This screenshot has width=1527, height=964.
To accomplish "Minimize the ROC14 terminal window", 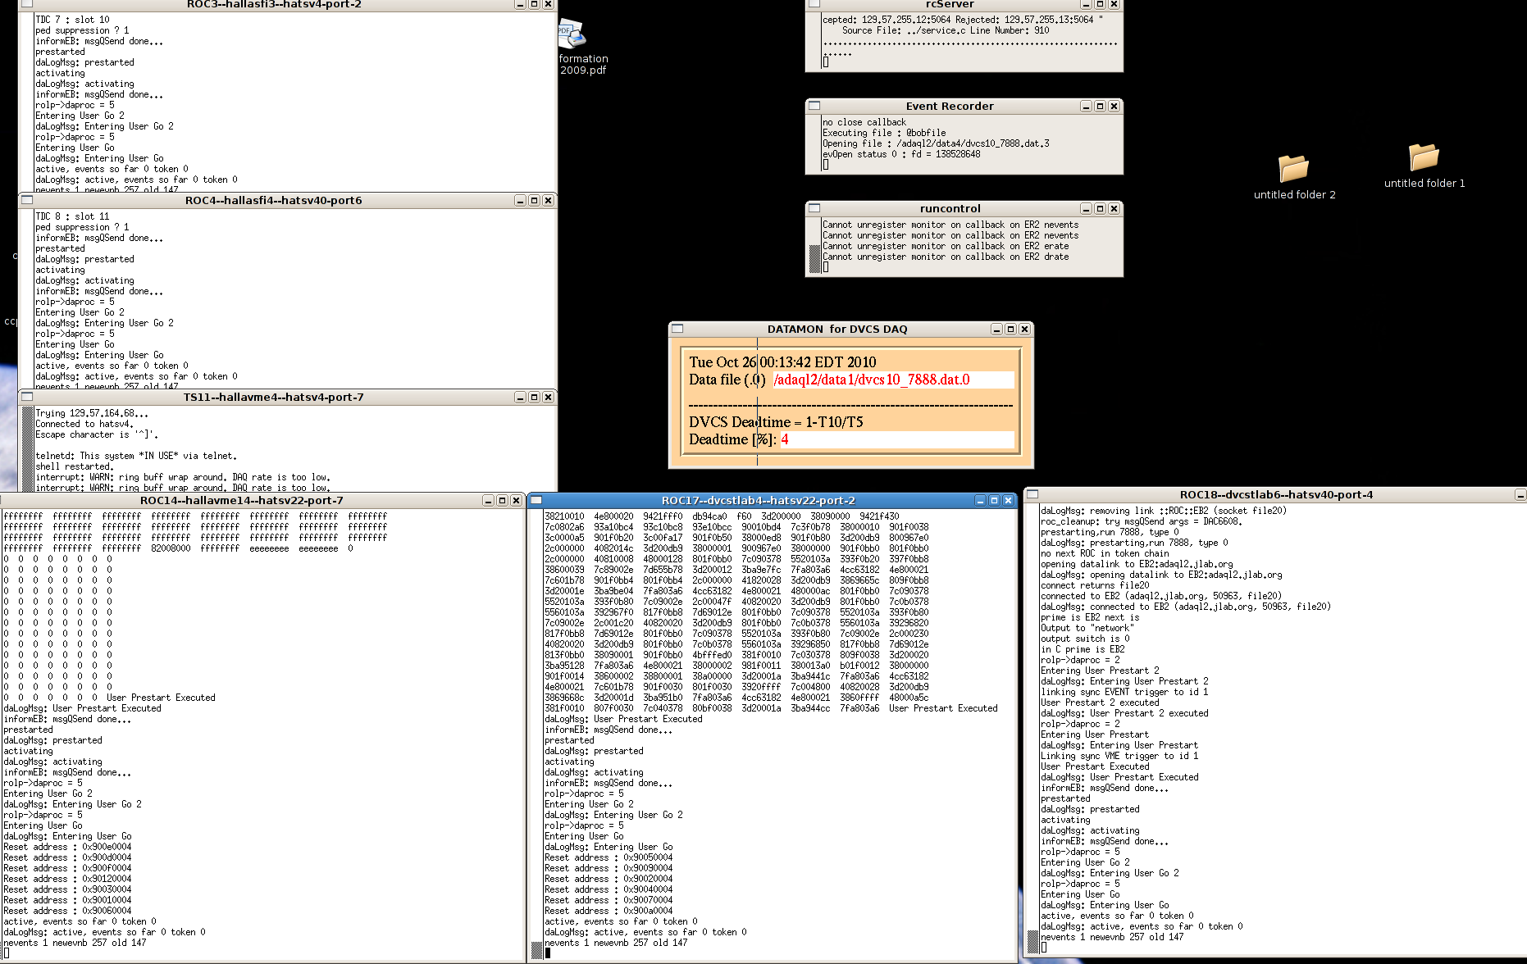I will click(x=488, y=500).
